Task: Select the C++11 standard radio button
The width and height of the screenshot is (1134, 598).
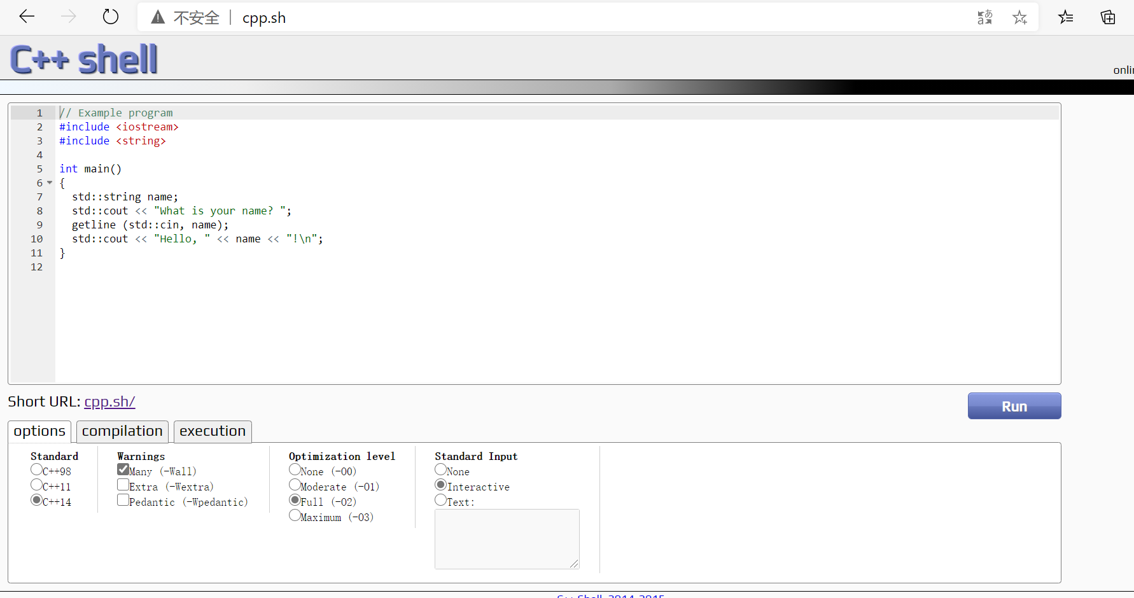Action: [36, 485]
